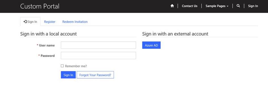268x106 pixels.
Task: Open search via magnifier icon
Action: pyautogui.click(x=238, y=6)
